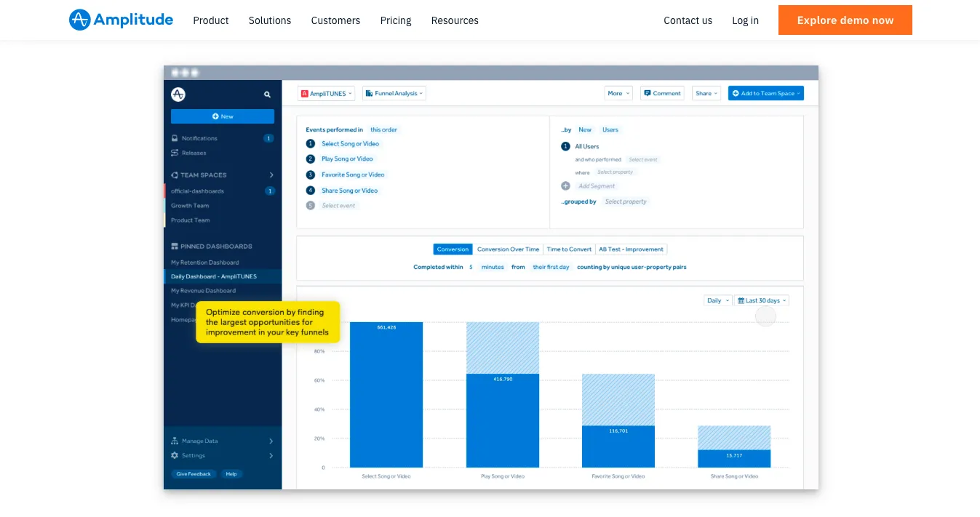Open the Funnel Analysis chart type dropdown

(x=394, y=93)
